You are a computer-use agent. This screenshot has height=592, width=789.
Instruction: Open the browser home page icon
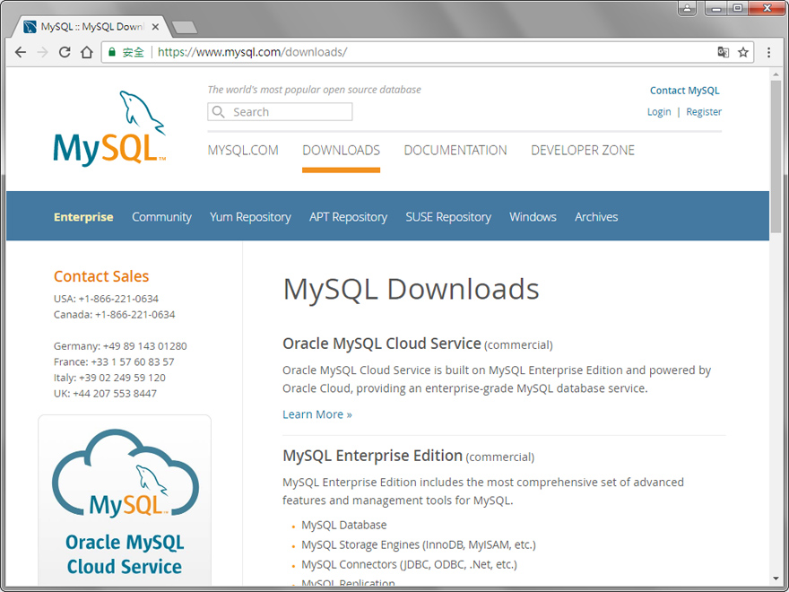[87, 52]
